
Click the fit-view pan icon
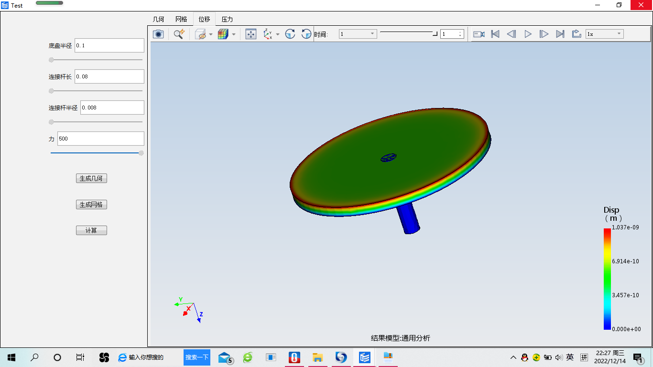point(251,34)
